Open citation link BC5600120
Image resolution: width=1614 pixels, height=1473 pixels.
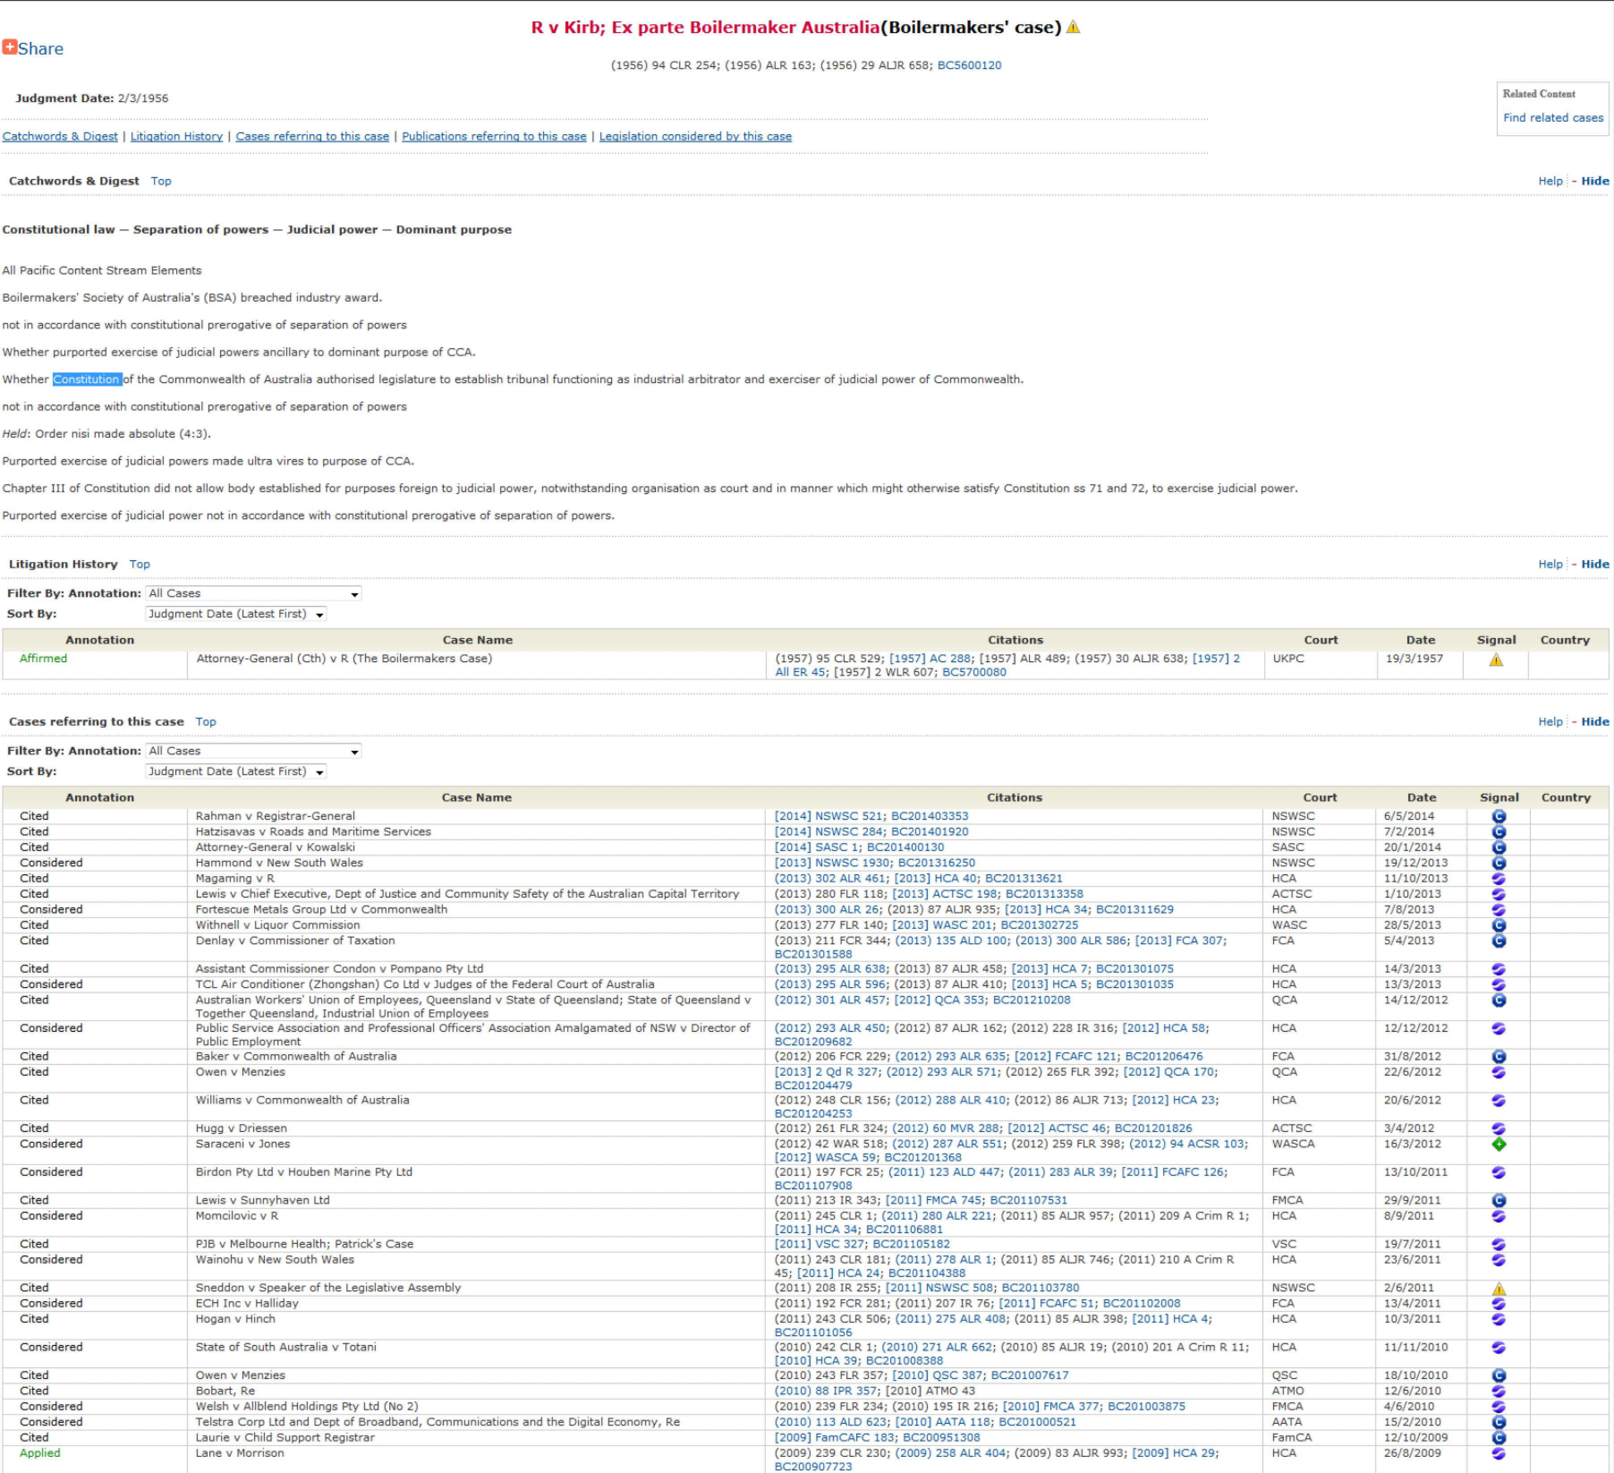pos(969,66)
